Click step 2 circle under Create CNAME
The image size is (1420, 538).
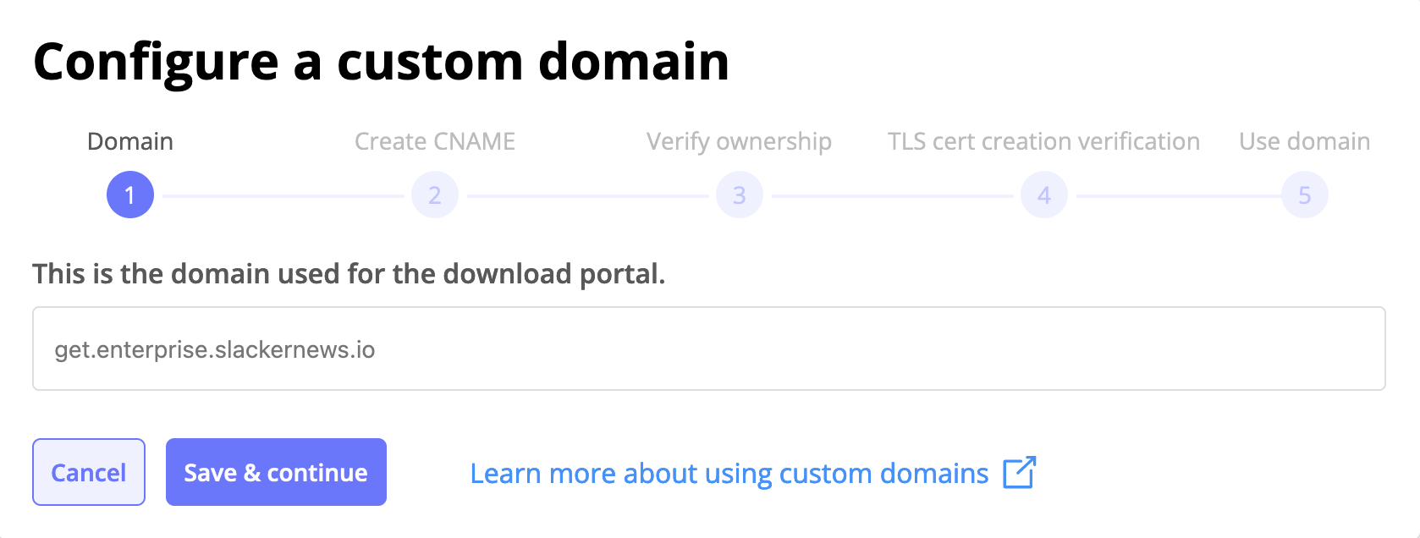[x=434, y=194]
